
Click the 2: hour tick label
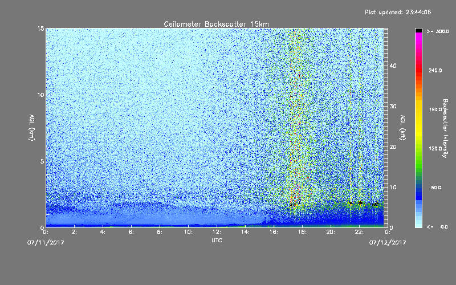click(74, 232)
